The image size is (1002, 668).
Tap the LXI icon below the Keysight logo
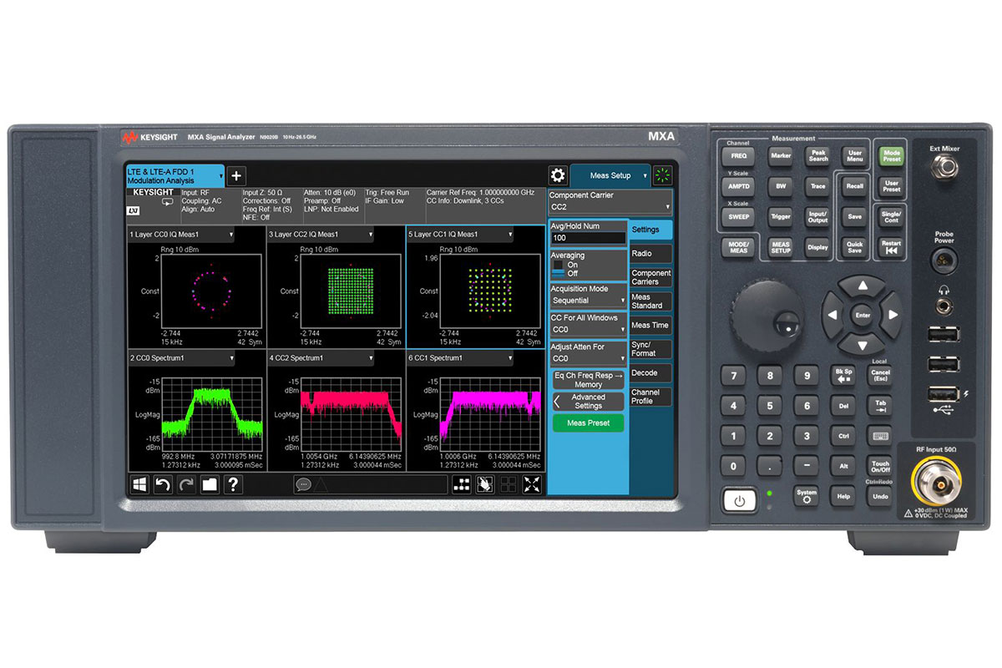pos(134,210)
